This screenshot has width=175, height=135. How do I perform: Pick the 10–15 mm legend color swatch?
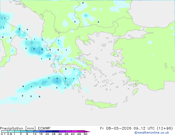tap(36, 131)
